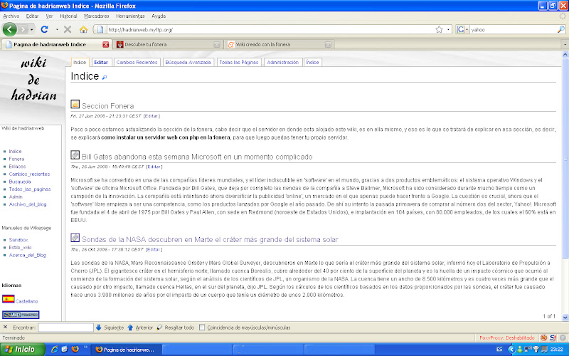Click the Archivo_del_blog sidebar link
569x356 pixels.
(28, 204)
